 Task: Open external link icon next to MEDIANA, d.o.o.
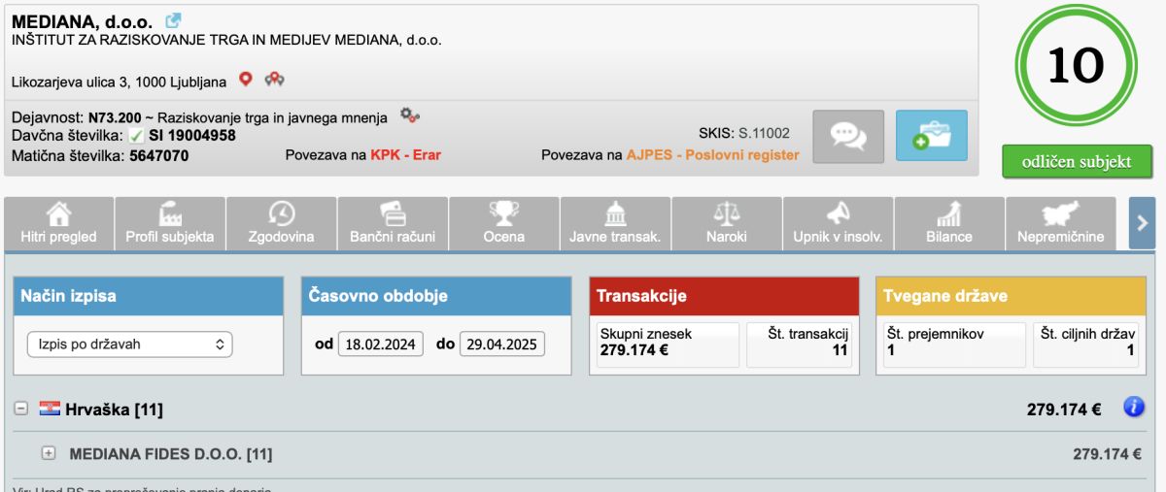[173, 20]
